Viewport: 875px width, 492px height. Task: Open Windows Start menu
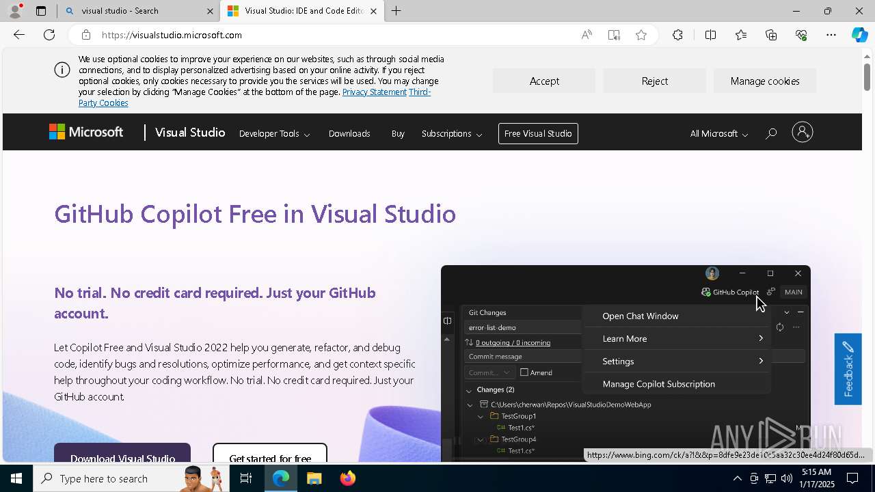tap(16, 478)
